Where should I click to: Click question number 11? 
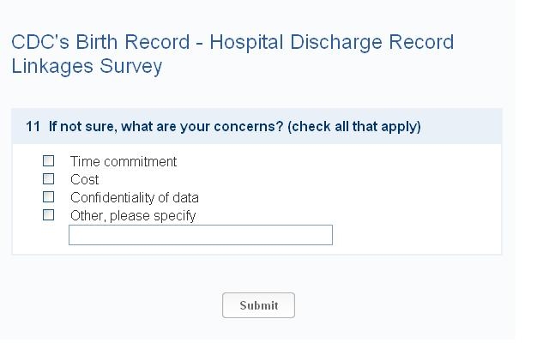(x=33, y=126)
